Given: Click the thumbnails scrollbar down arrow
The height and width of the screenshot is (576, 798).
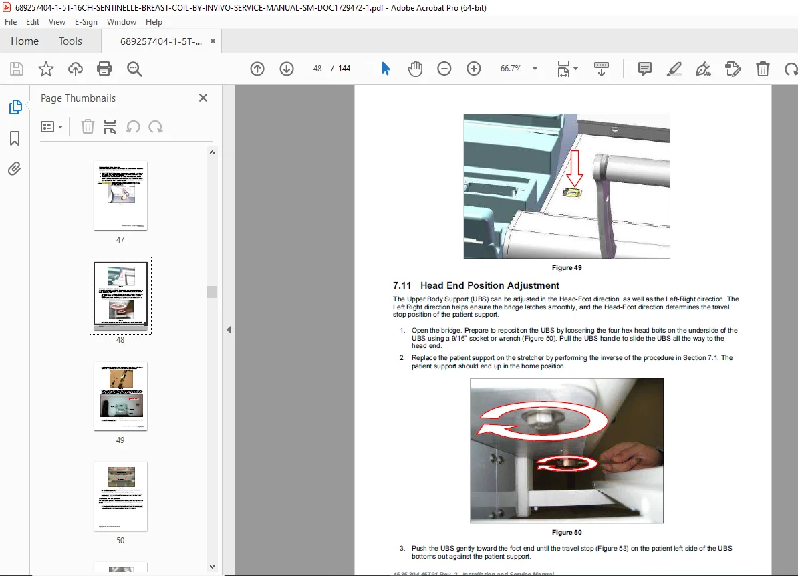Looking at the screenshot, I should click(x=213, y=567).
